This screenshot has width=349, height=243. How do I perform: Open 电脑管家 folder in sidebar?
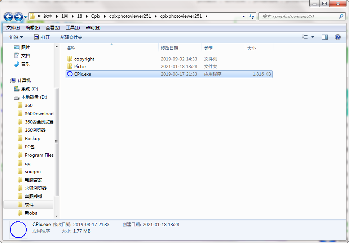(30, 180)
